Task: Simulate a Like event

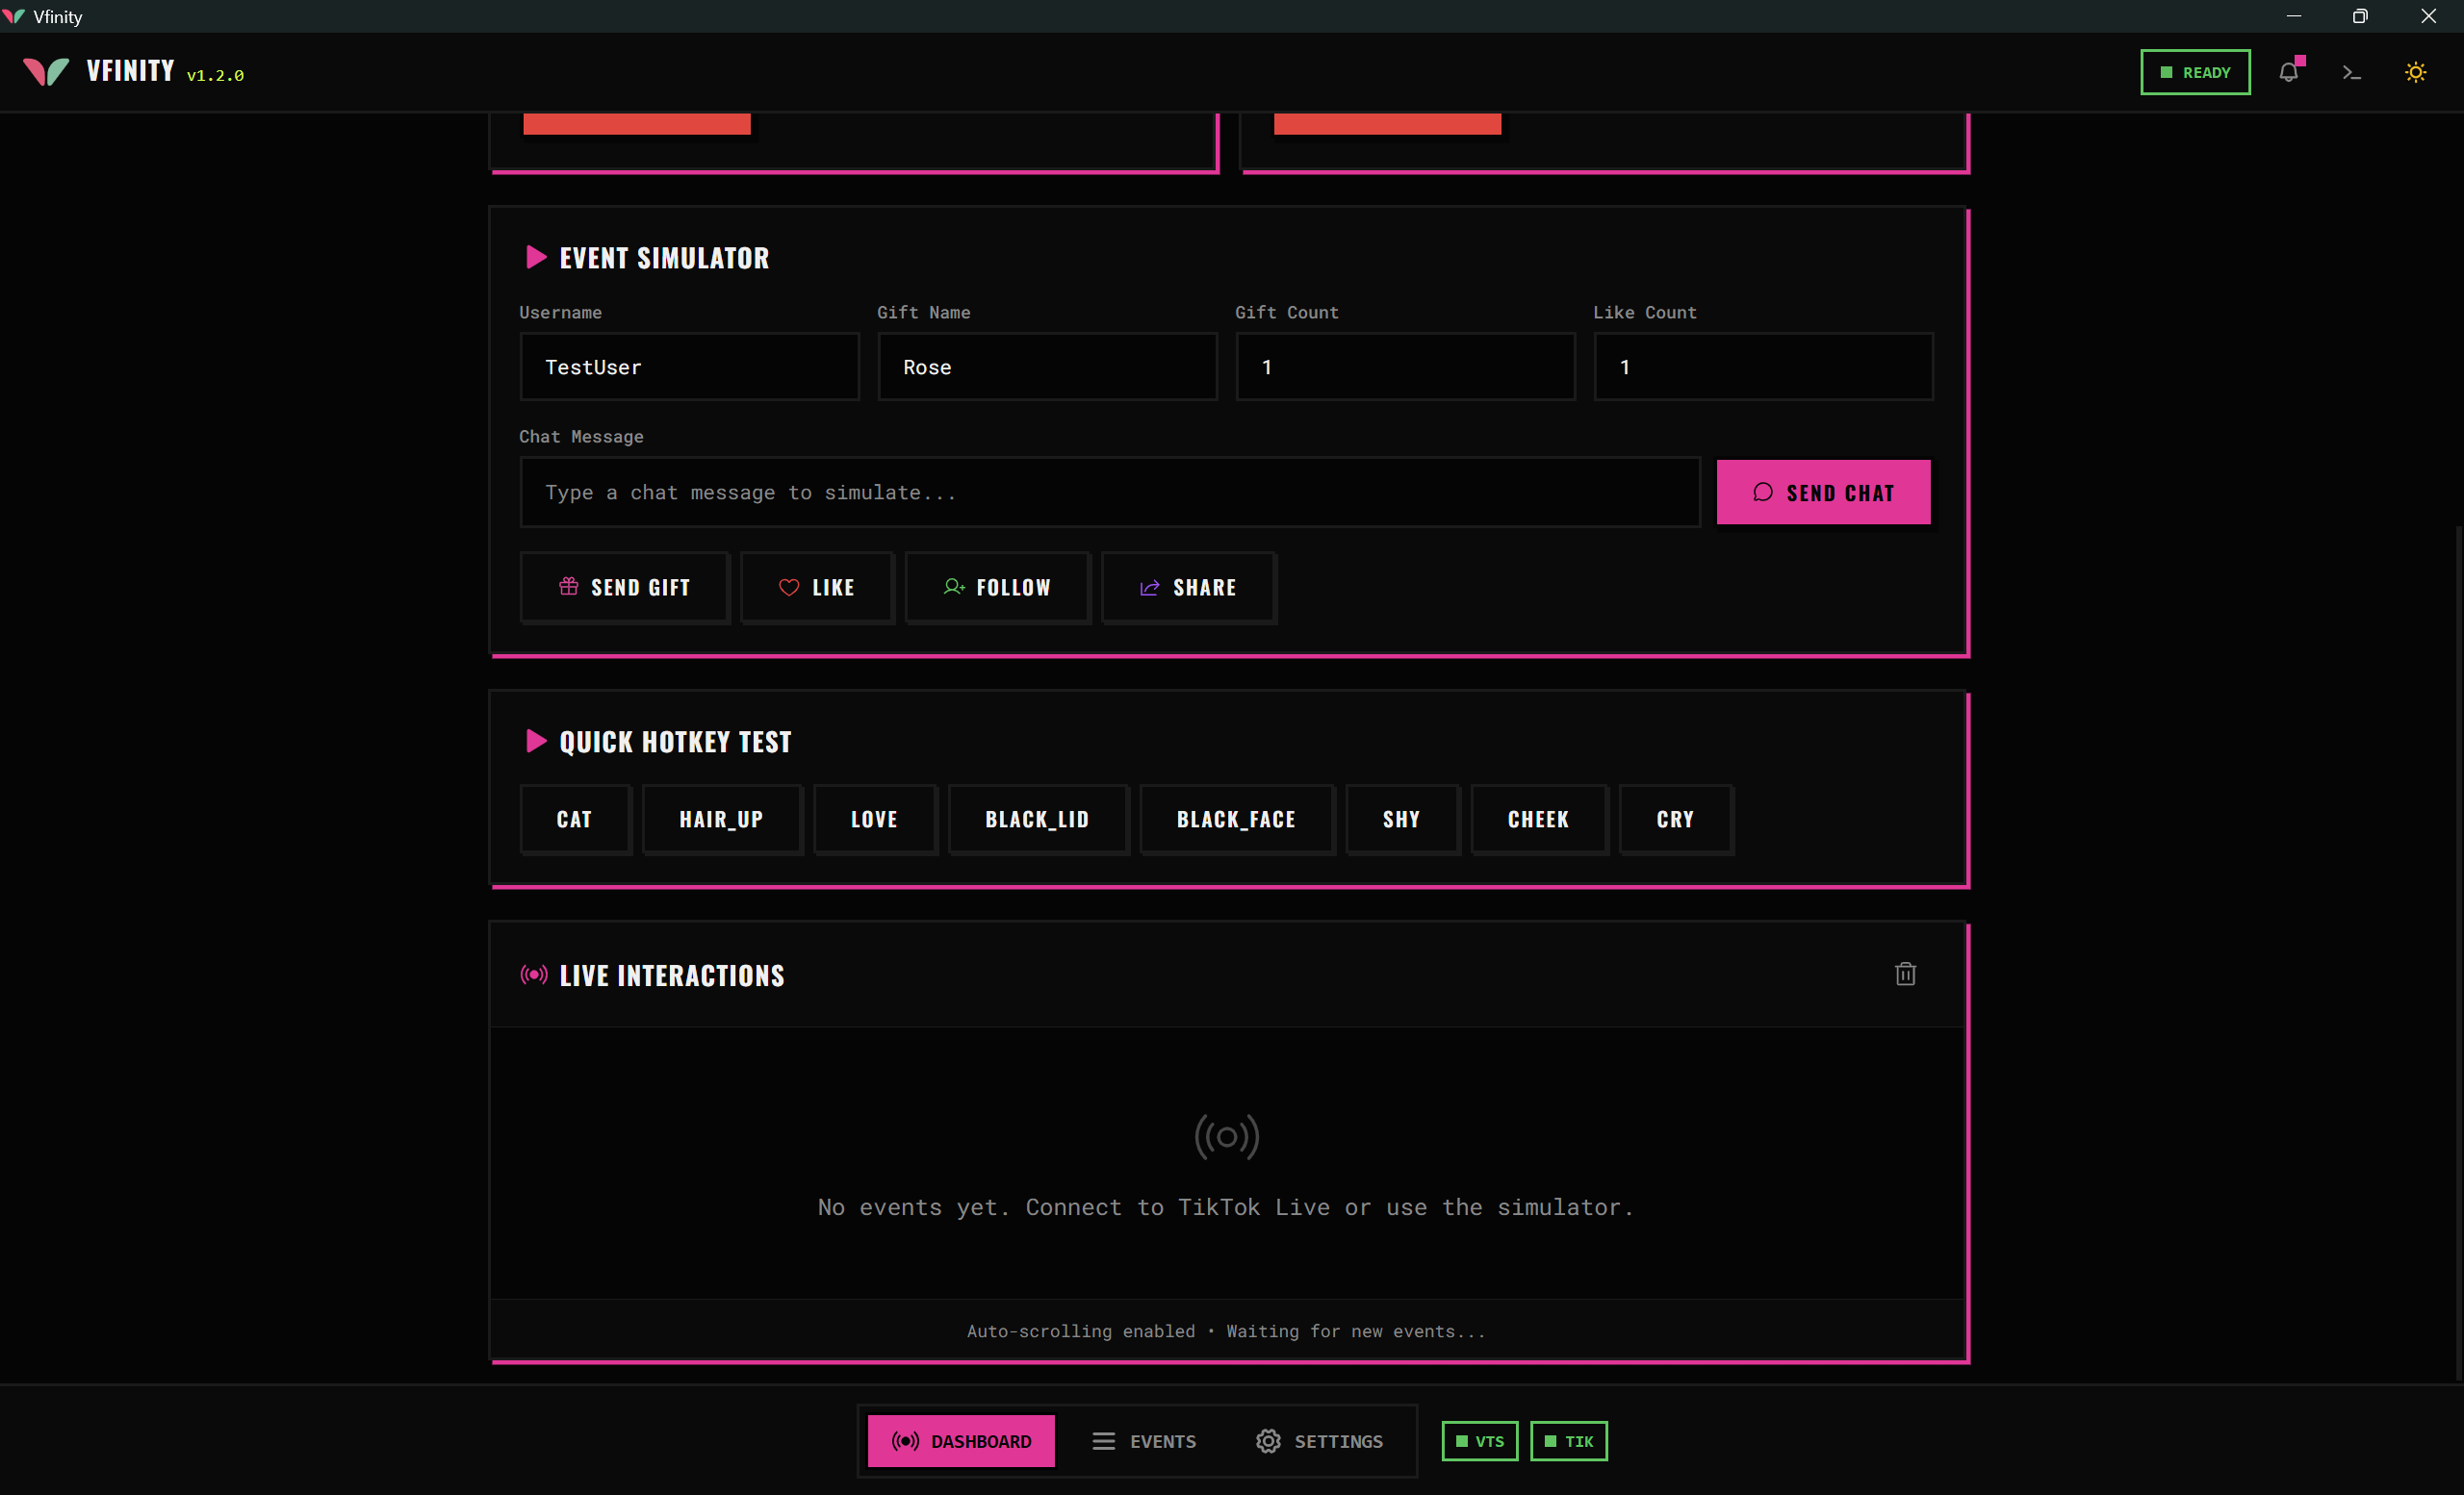Action: [x=817, y=588]
